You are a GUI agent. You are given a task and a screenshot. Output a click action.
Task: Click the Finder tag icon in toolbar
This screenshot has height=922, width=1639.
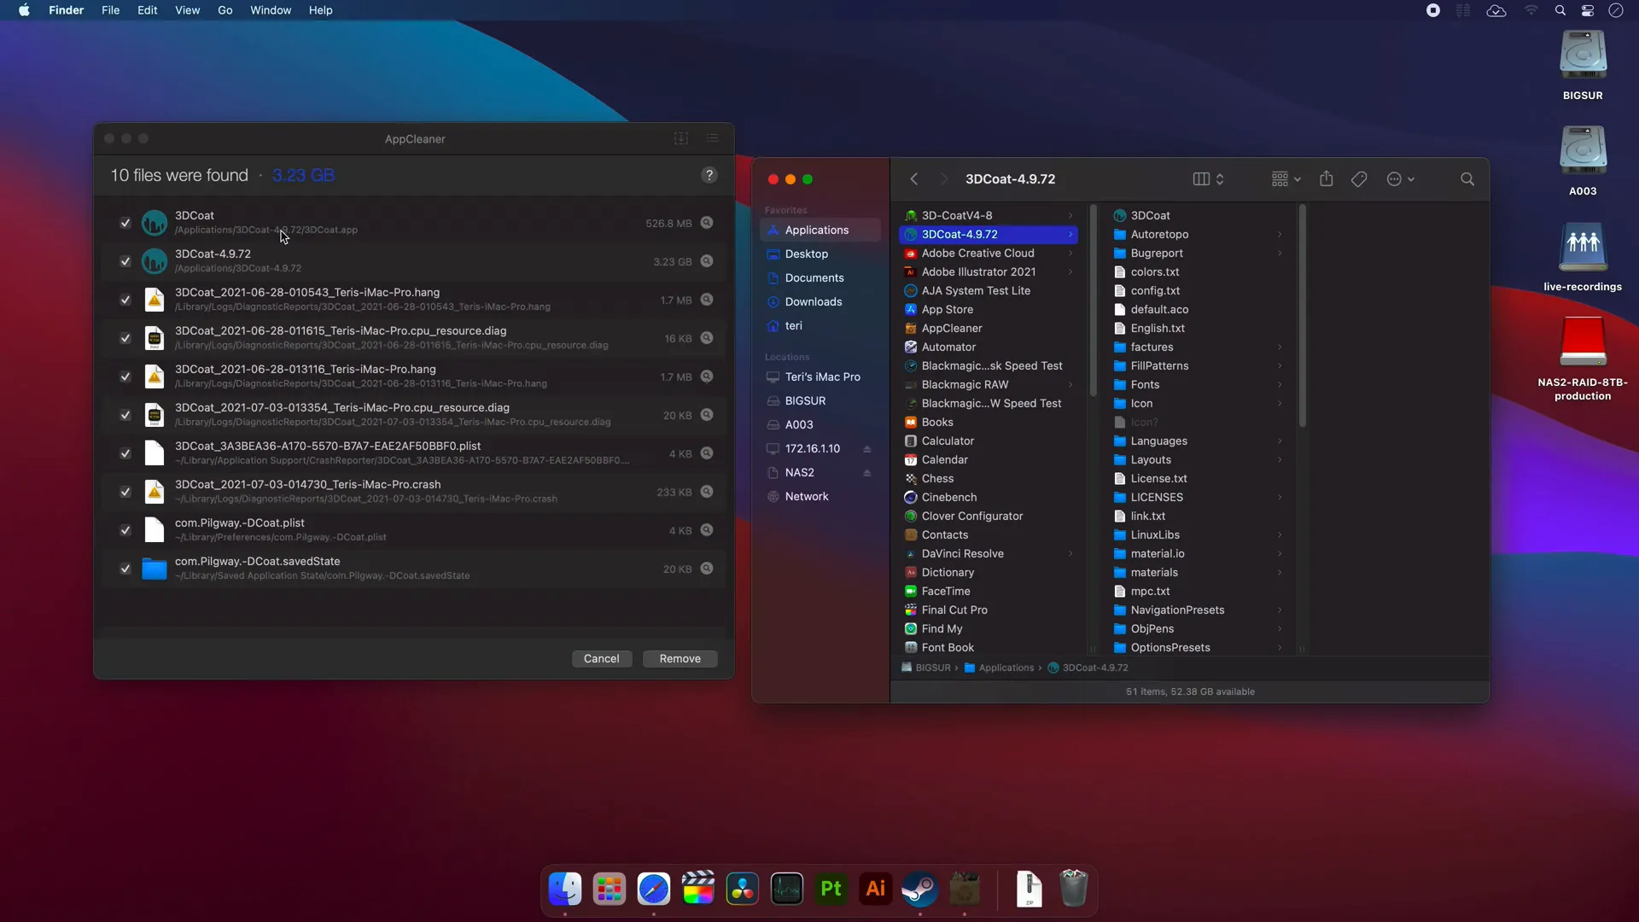coord(1361,179)
